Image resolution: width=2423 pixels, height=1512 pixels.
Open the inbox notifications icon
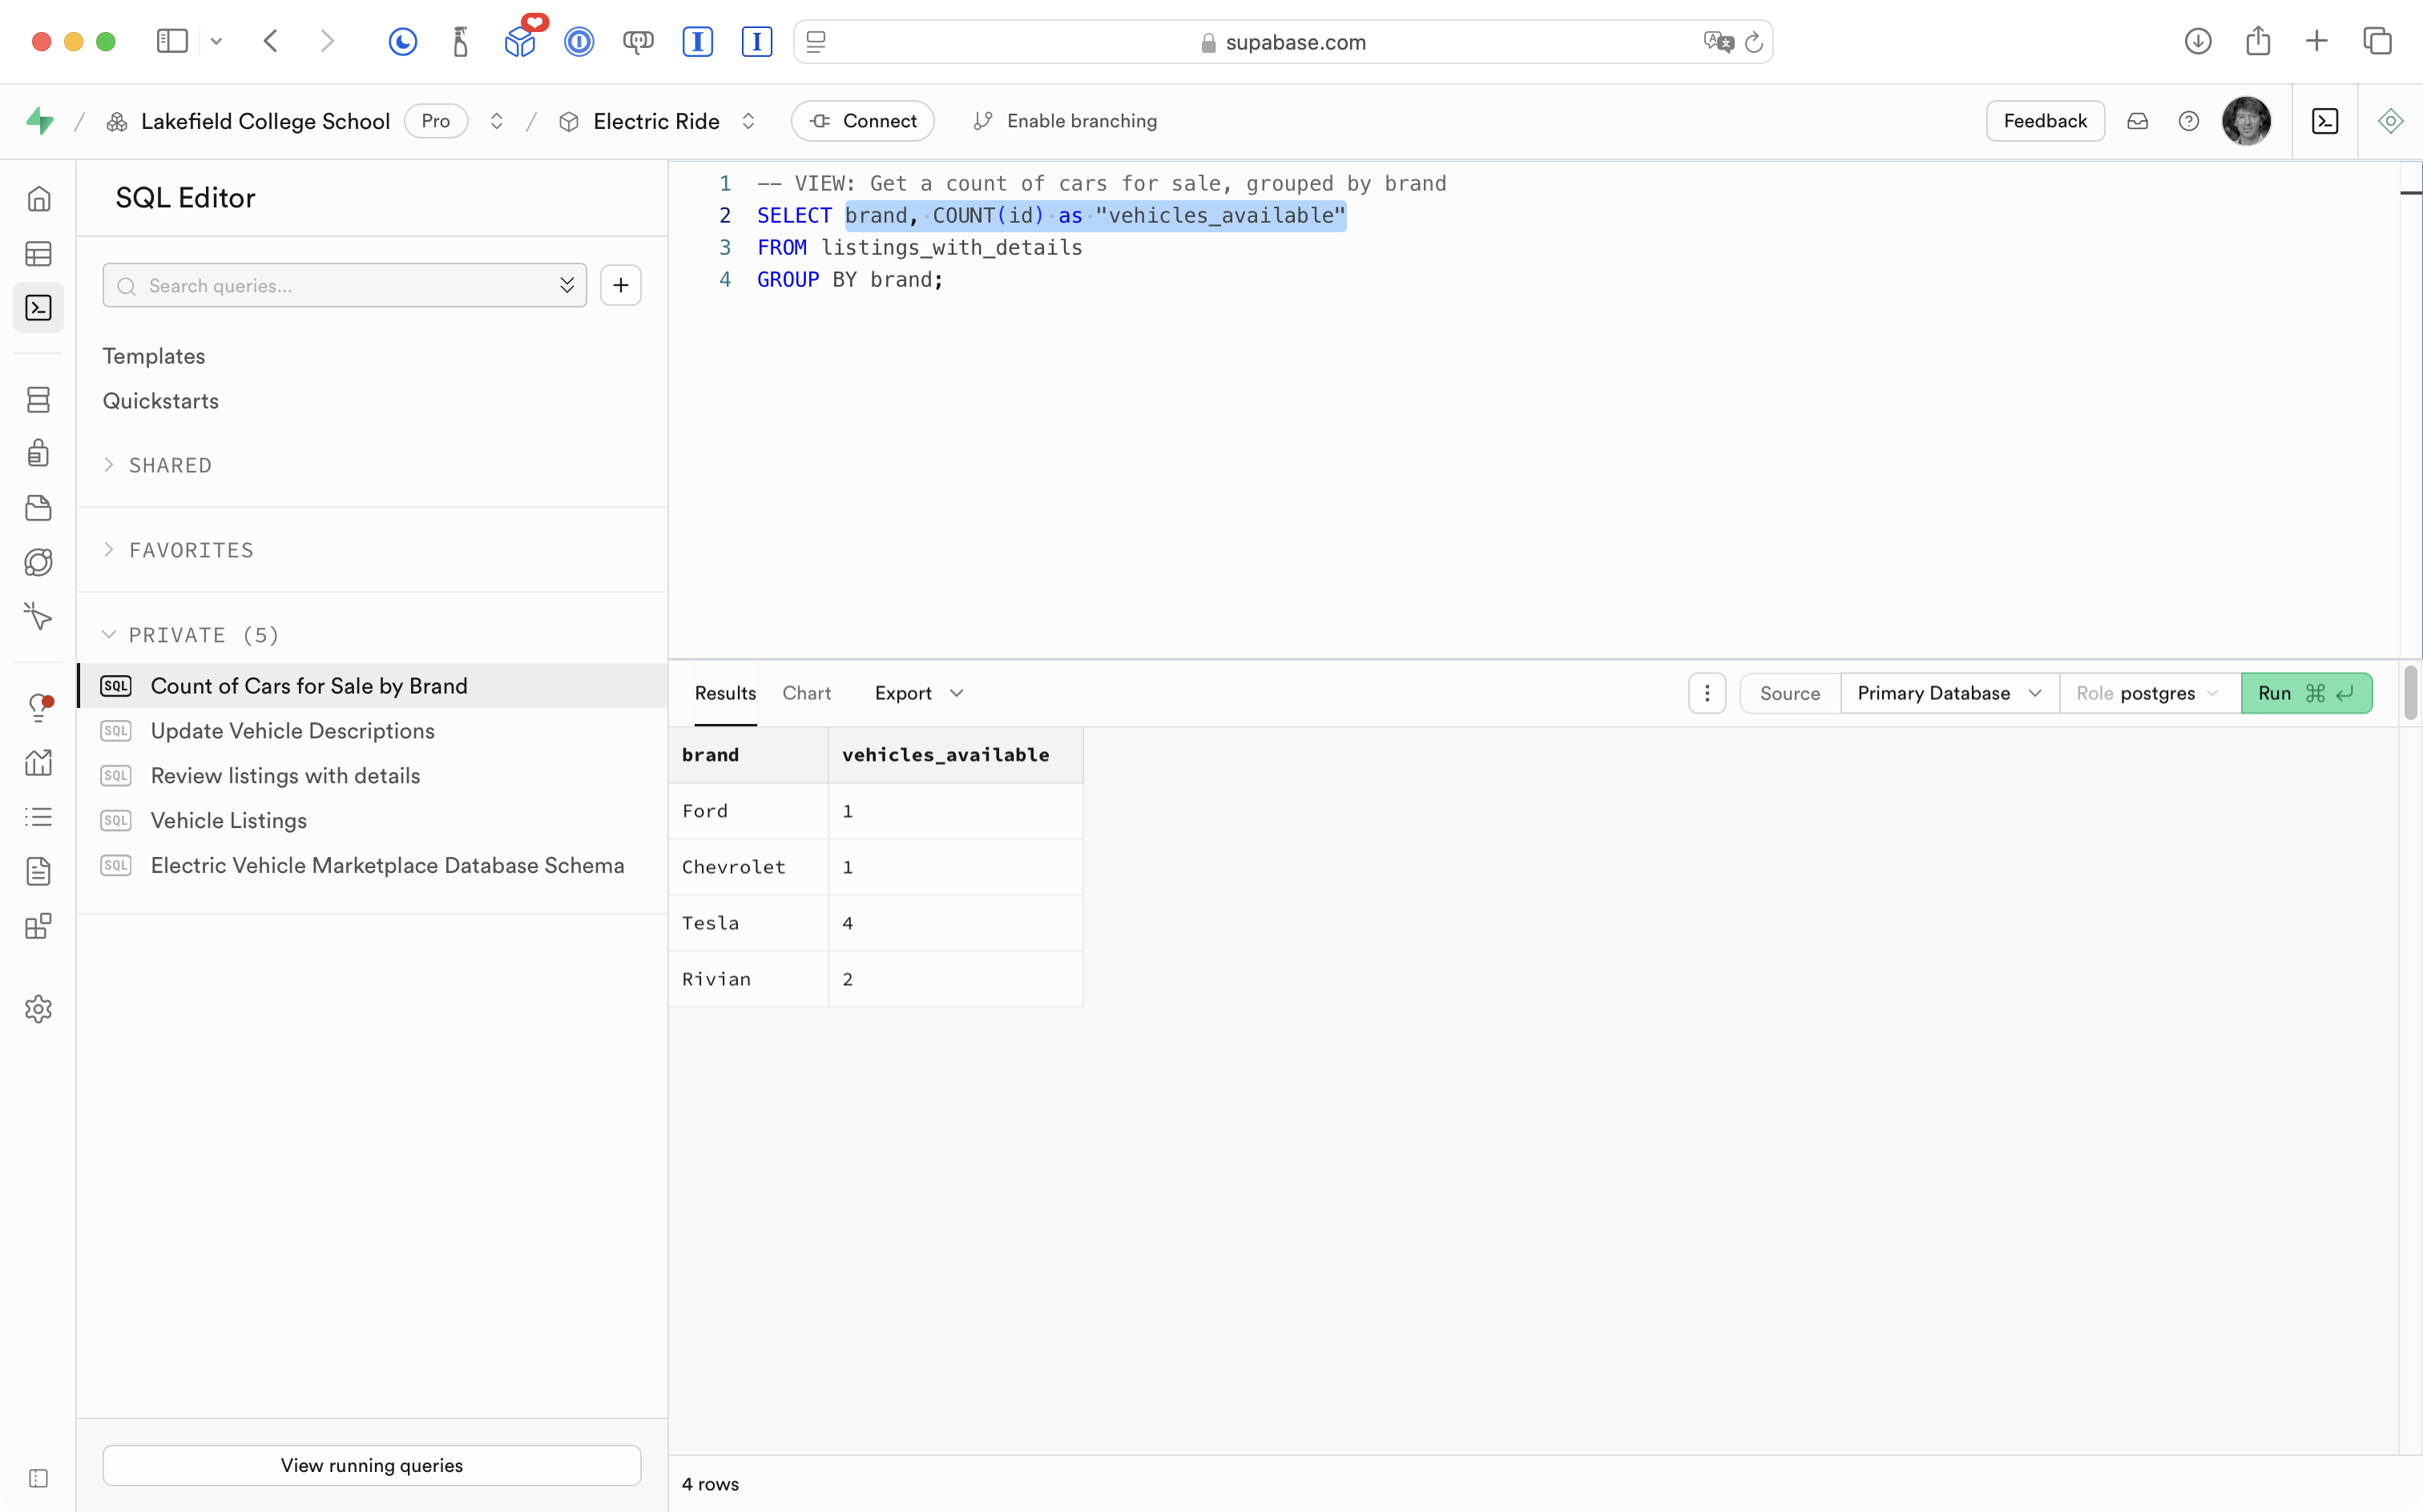2138,121
